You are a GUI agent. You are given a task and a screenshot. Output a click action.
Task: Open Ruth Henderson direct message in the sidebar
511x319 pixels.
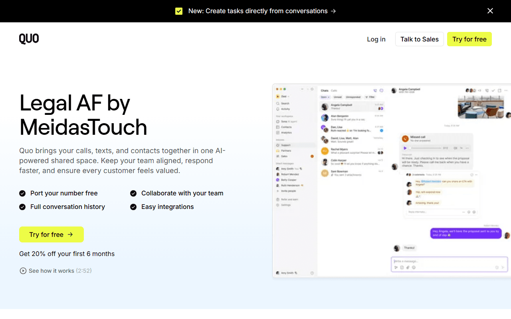[290, 185]
